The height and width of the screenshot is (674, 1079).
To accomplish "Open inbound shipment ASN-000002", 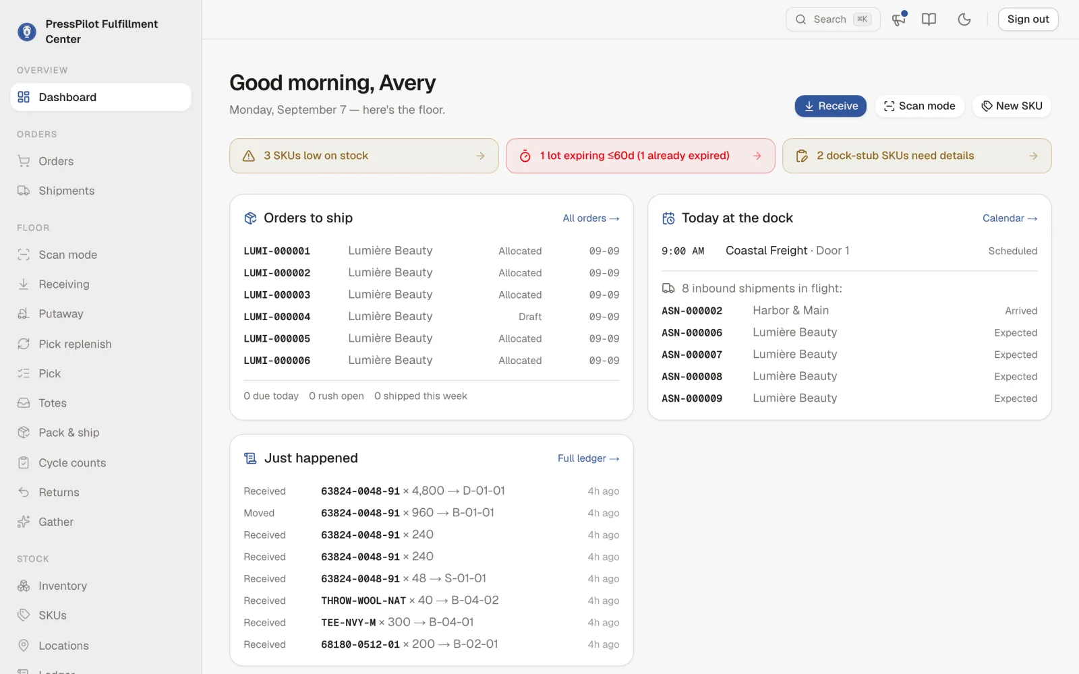I will coord(850,311).
